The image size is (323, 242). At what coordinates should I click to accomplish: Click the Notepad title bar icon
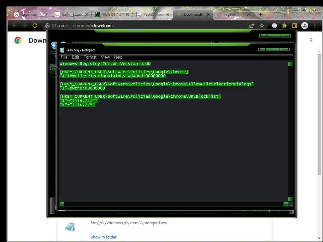[x=62, y=50]
